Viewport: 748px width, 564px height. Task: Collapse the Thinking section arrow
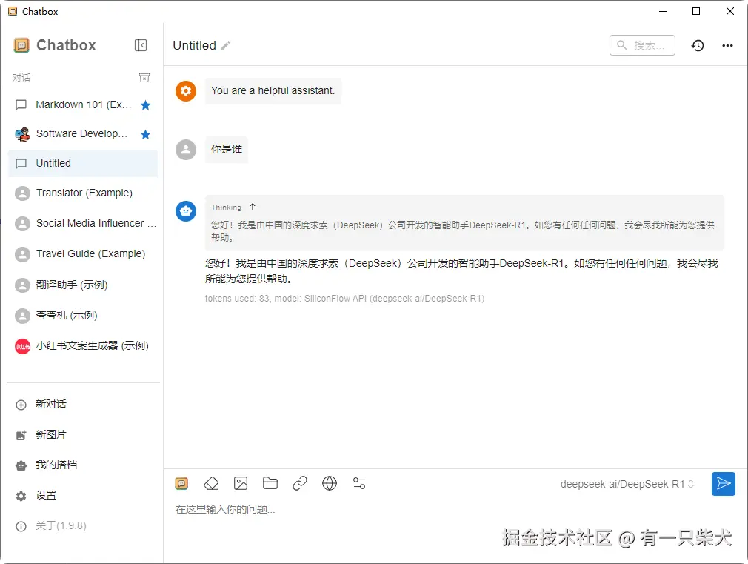(253, 207)
